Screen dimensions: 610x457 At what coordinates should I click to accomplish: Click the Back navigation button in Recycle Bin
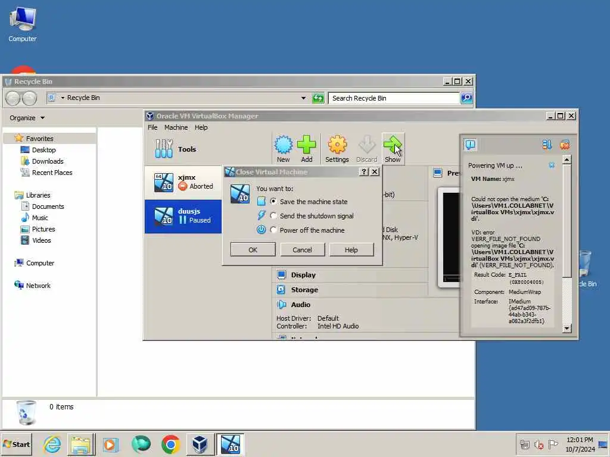(x=13, y=98)
